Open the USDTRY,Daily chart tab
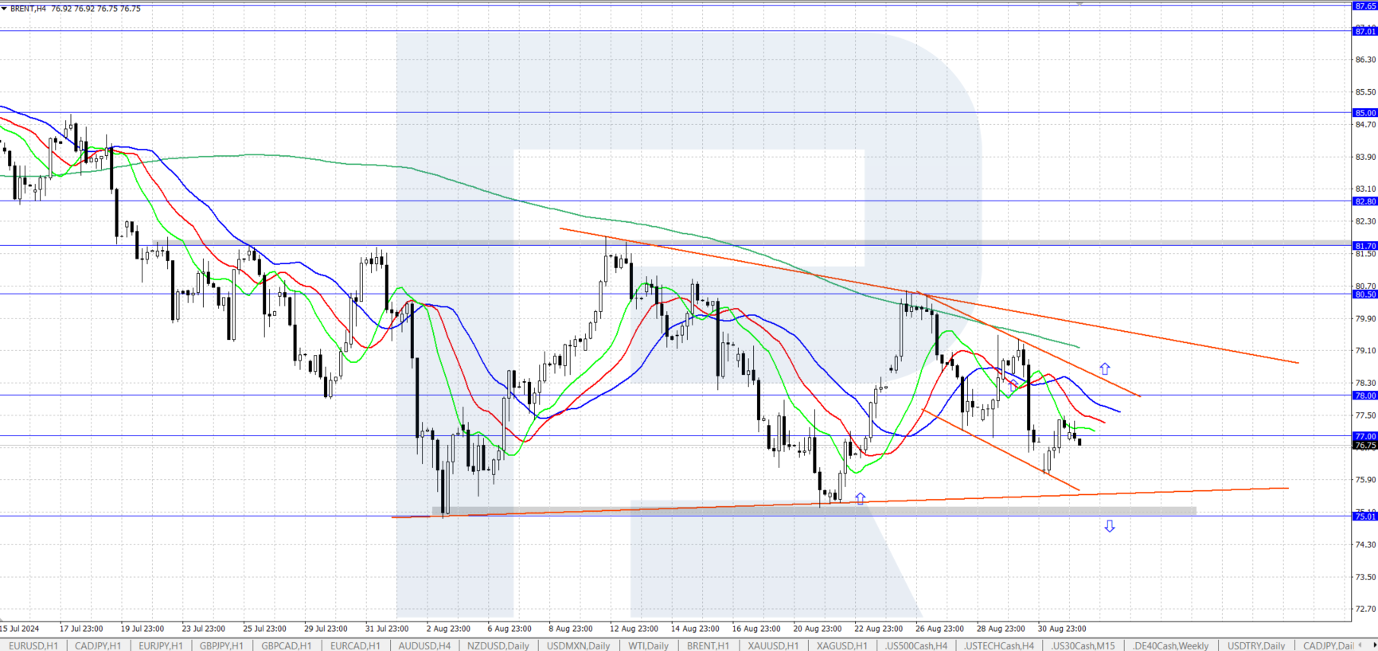The height and width of the screenshot is (651, 1378). coord(1256,645)
